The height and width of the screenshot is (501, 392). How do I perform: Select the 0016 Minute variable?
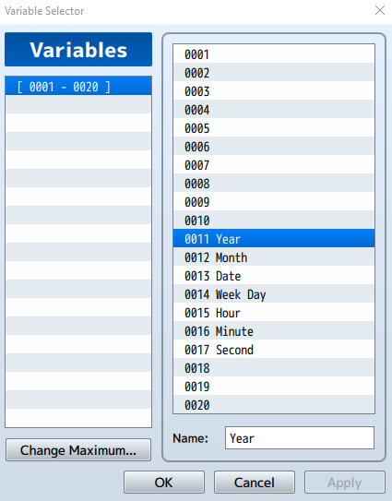pyautogui.click(x=274, y=330)
